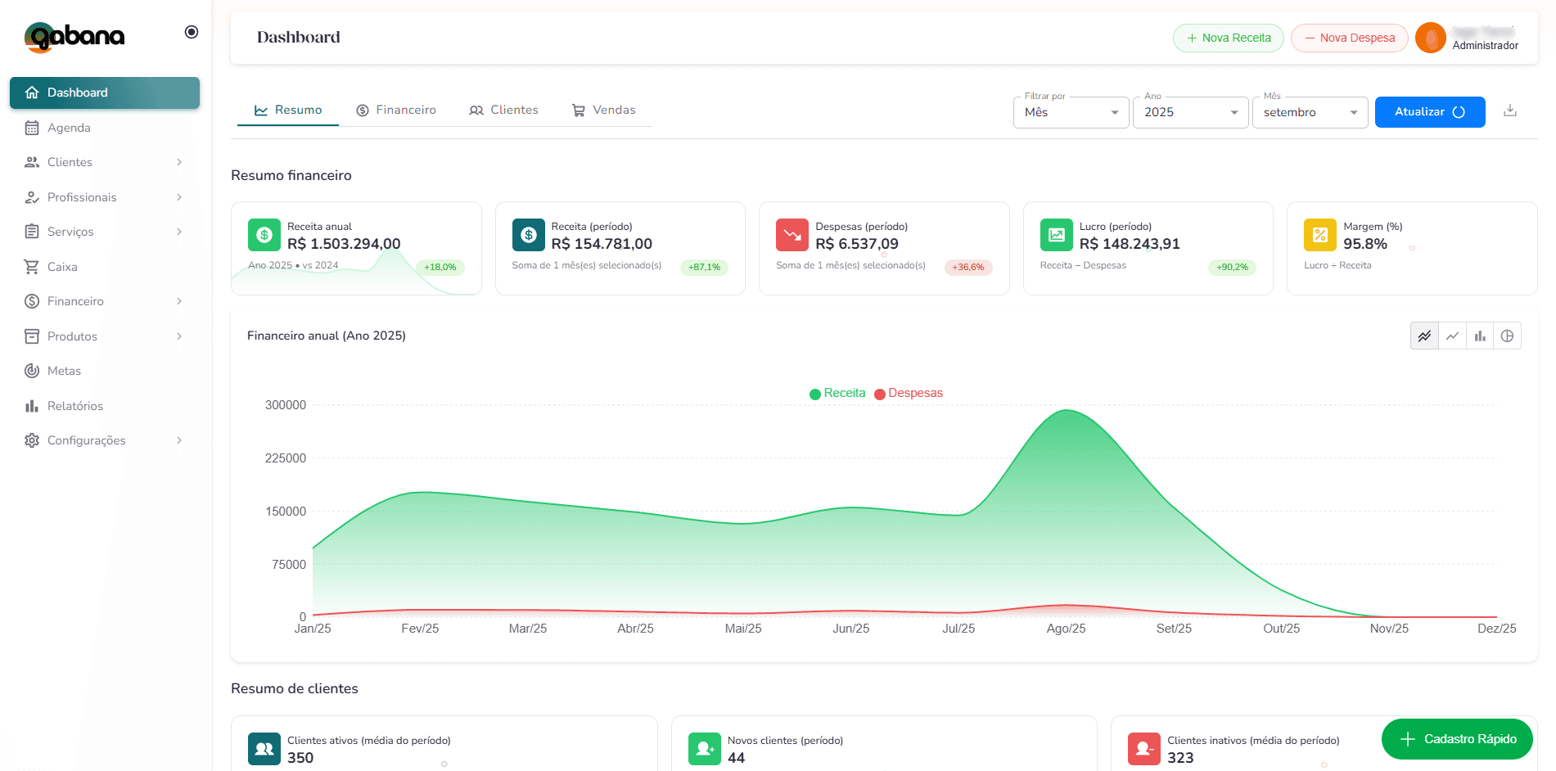Open the Vendas tab
Viewport: 1556px width, 771px height.
click(x=605, y=109)
